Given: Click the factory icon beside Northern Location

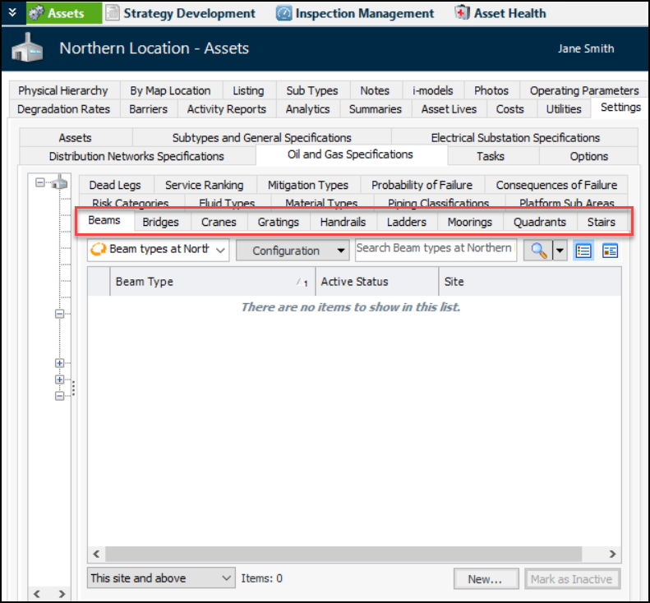Looking at the screenshot, I should [27, 48].
